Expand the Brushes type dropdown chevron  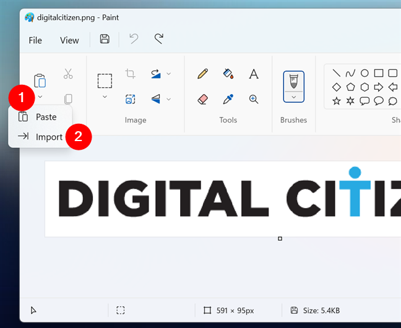pos(293,97)
